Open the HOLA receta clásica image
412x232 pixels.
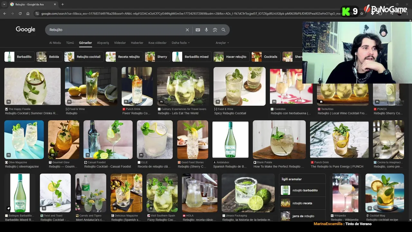point(200,193)
